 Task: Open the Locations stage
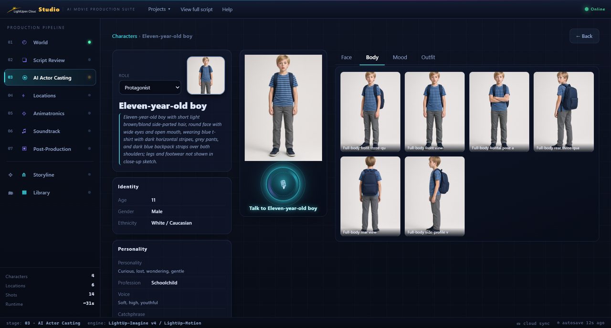(x=50, y=95)
